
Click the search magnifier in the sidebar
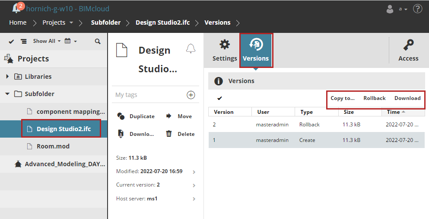tap(98, 41)
